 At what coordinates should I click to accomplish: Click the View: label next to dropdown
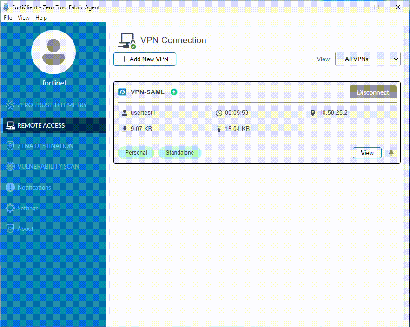click(324, 59)
